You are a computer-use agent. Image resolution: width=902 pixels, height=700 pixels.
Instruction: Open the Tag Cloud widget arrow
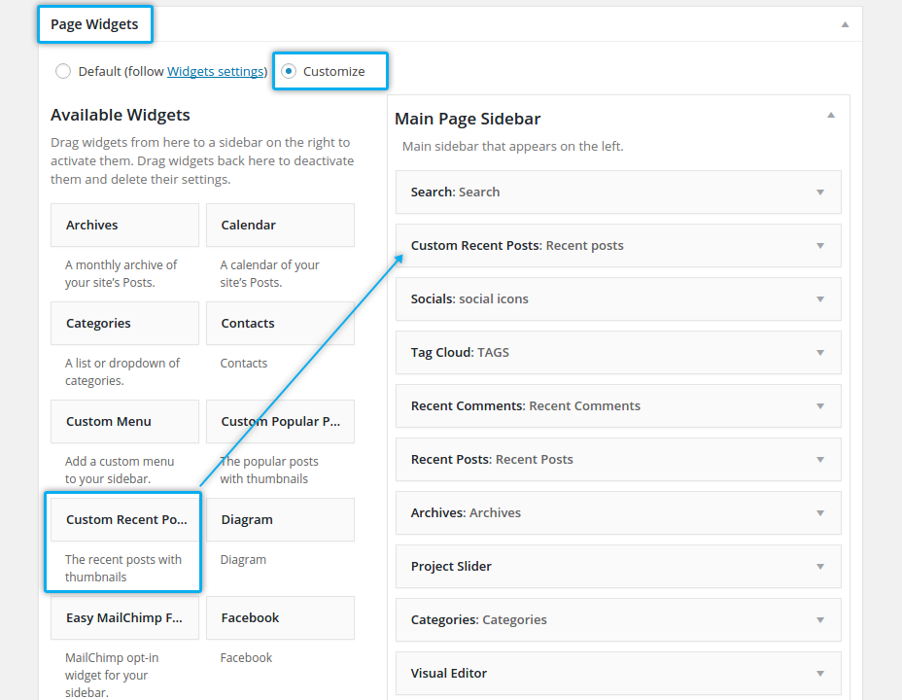(x=820, y=353)
